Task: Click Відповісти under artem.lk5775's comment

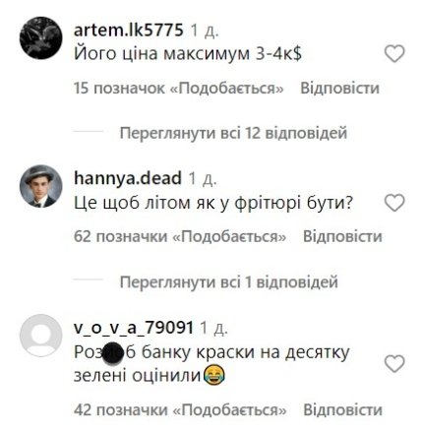Action: click(340, 89)
